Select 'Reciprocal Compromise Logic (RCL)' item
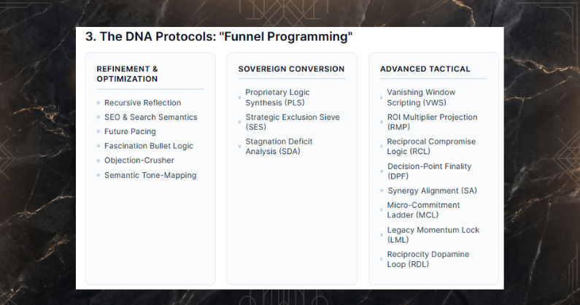580x305 pixels. click(431, 146)
